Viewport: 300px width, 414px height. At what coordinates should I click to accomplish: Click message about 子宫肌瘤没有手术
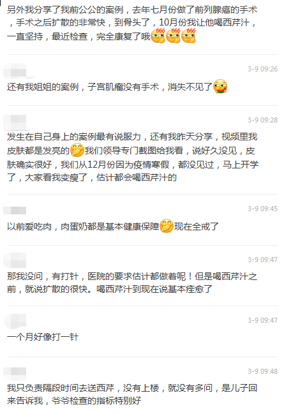coord(117,87)
